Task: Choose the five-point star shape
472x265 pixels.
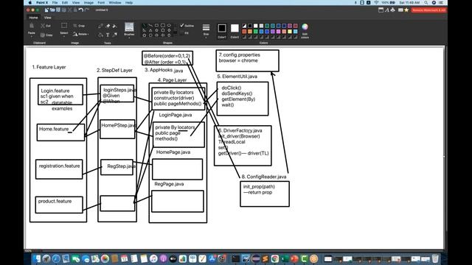Action: (156, 30)
